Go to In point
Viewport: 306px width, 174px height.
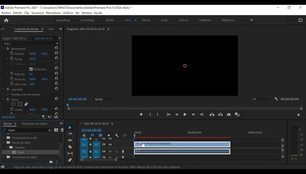coord(169,114)
